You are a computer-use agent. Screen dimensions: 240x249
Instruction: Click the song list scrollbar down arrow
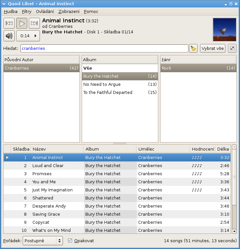click(x=234, y=232)
